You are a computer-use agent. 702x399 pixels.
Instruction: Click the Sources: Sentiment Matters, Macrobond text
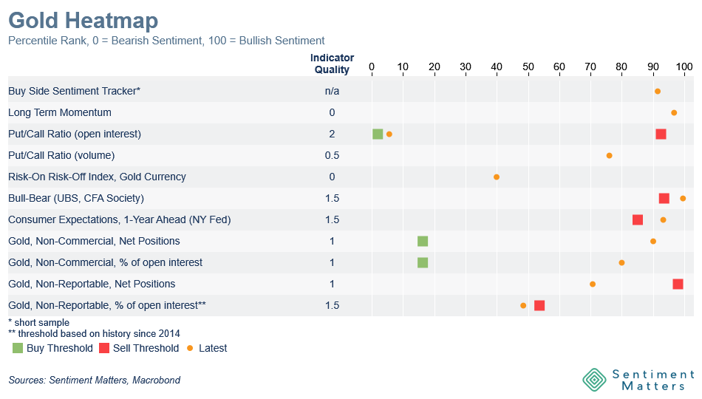pos(95,380)
